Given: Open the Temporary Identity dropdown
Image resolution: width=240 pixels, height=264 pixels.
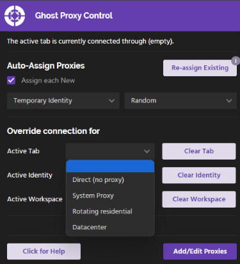Looking at the screenshot, I should tap(63, 101).
